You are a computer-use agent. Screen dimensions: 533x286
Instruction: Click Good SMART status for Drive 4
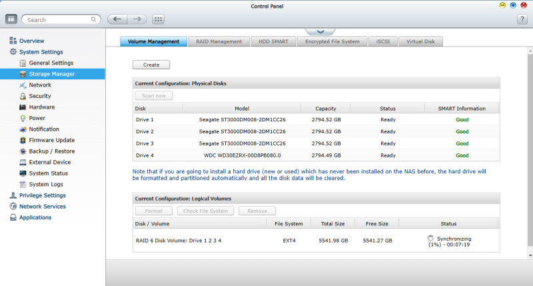tap(462, 155)
